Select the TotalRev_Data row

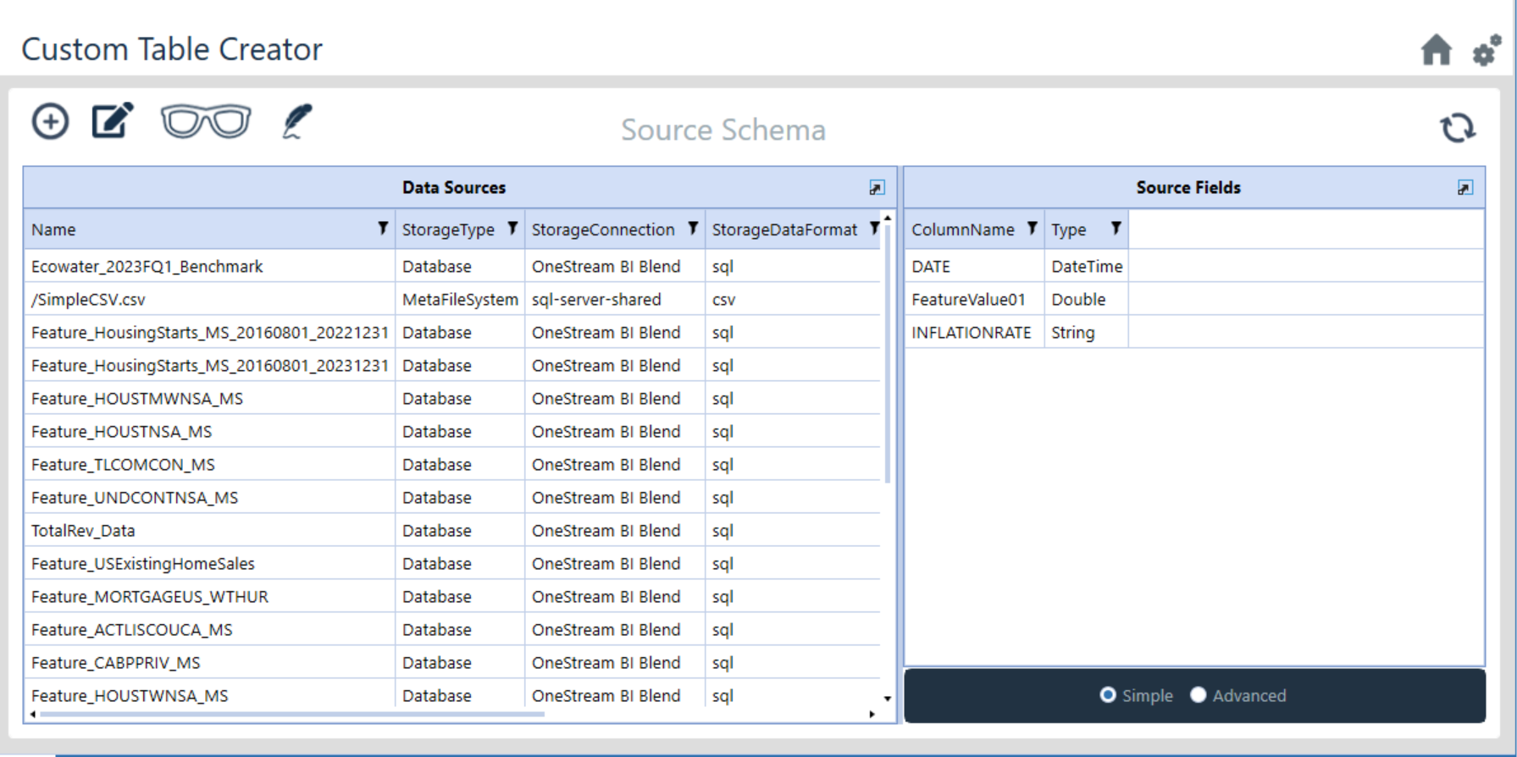tap(452, 530)
